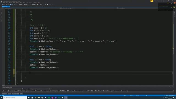Image resolution: width=176 pixels, height=99 pixels.
Task: Click the 'int mod = 7 % 2;' statement
Action: [38, 38]
